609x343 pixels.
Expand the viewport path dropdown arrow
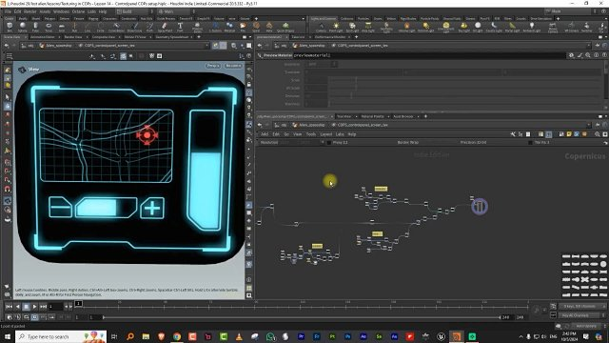click(x=206, y=46)
